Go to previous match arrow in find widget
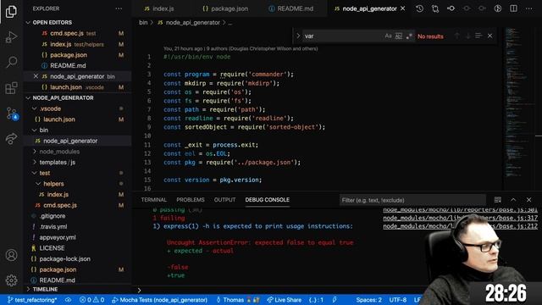The width and height of the screenshot is (542, 305). (x=456, y=36)
